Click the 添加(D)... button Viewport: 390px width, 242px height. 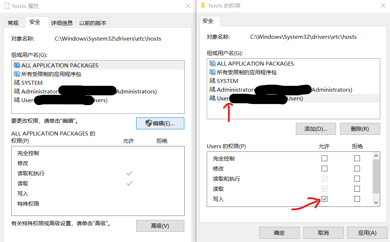316,129
